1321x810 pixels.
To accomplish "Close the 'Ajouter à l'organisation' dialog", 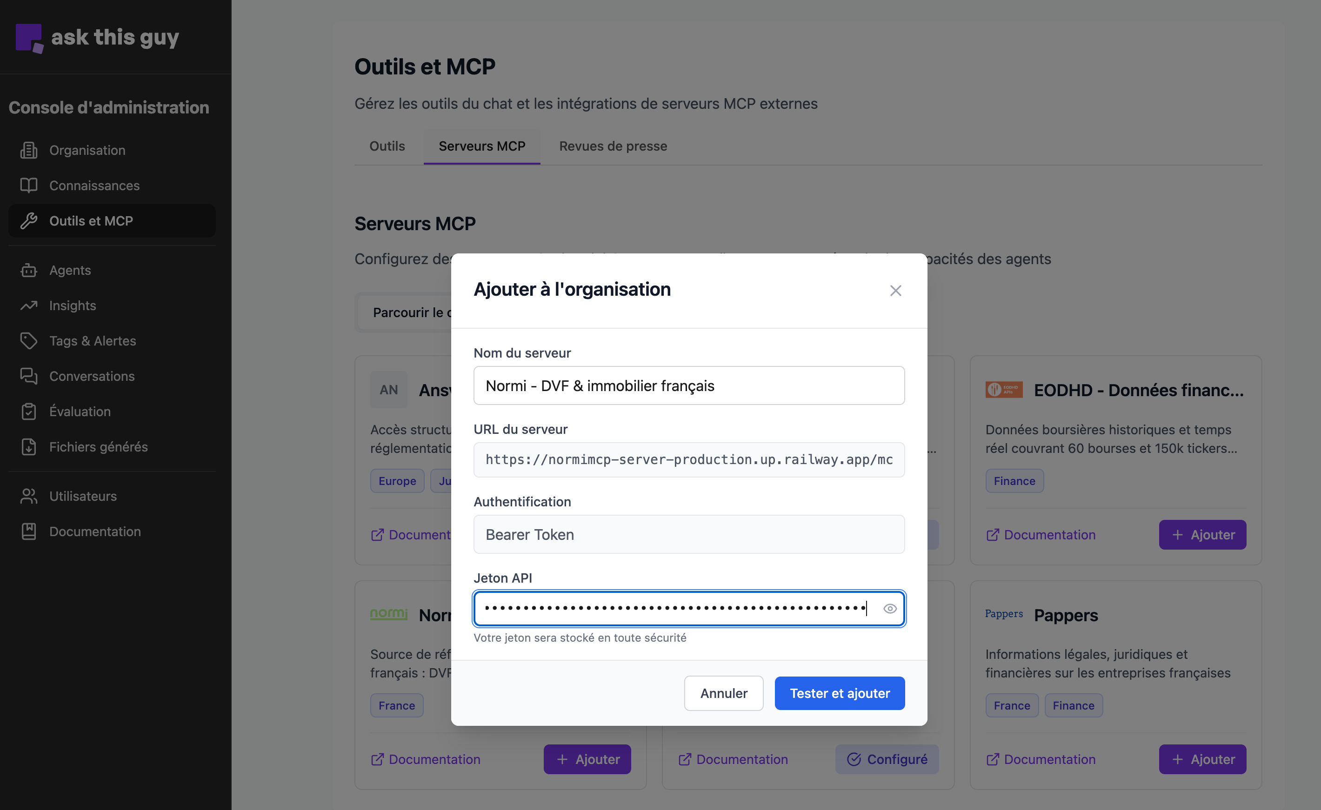I will [895, 290].
